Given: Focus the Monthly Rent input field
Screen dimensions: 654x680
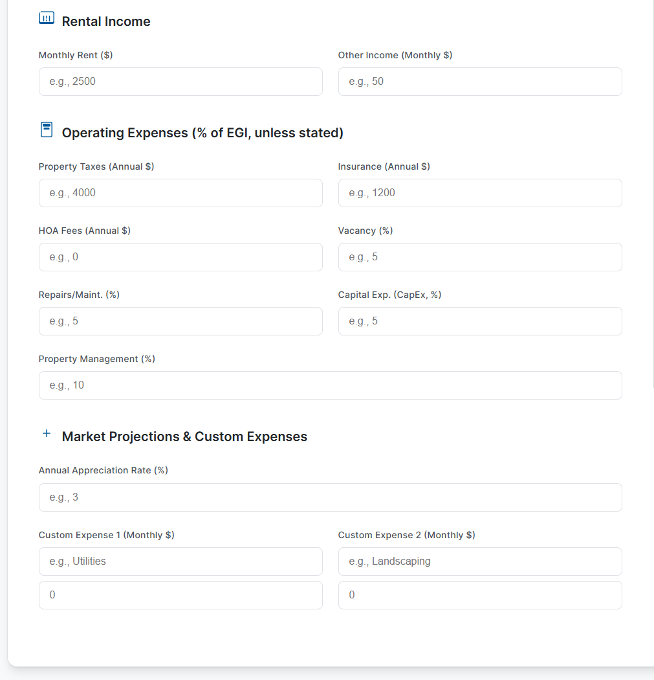Looking at the screenshot, I should [x=180, y=82].
